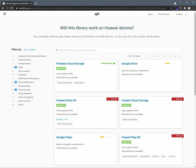This screenshot has height=168, width=196.
Task: Click supported label on Huawei Cloud Storage
Action: 126,105
